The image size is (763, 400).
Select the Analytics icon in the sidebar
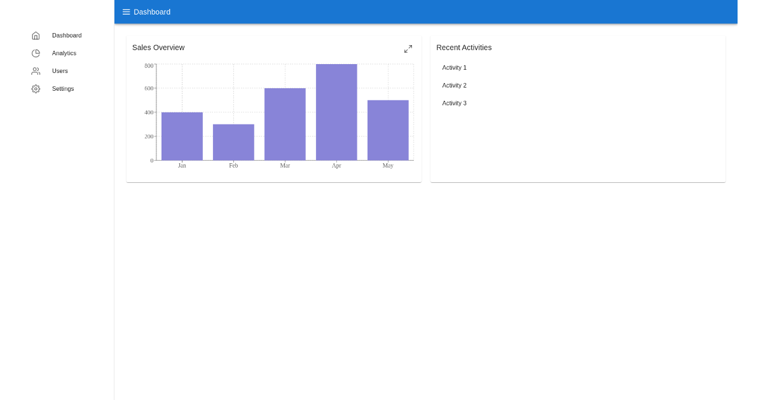(x=36, y=53)
